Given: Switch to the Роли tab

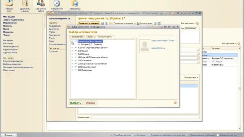Looking at the screenshot, I should (x=90, y=37).
